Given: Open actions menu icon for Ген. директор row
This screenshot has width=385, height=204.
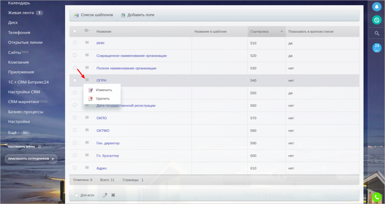Looking at the screenshot, I should (87, 142).
